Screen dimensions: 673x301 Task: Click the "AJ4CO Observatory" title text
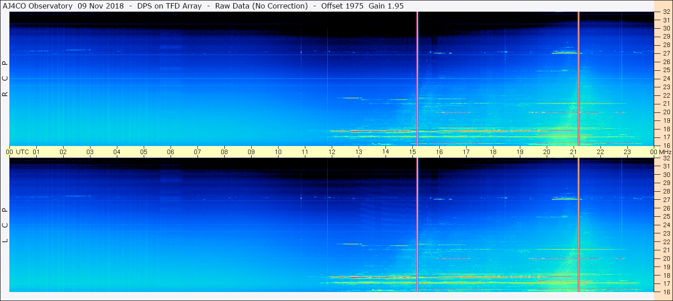pyautogui.click(x=38, y=6)
